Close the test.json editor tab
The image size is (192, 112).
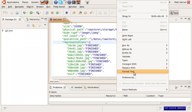pyautogui.click(x=64, y=19)
